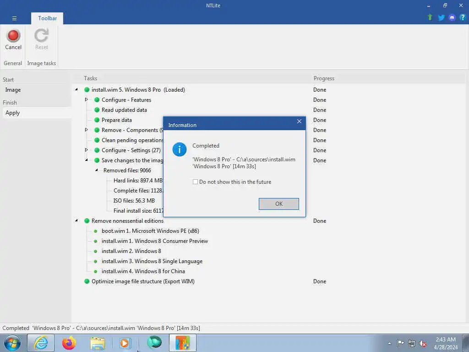Click Done beside Remove nonessential editions
Screen dimensions: 469x352
(x=319, y=221)
